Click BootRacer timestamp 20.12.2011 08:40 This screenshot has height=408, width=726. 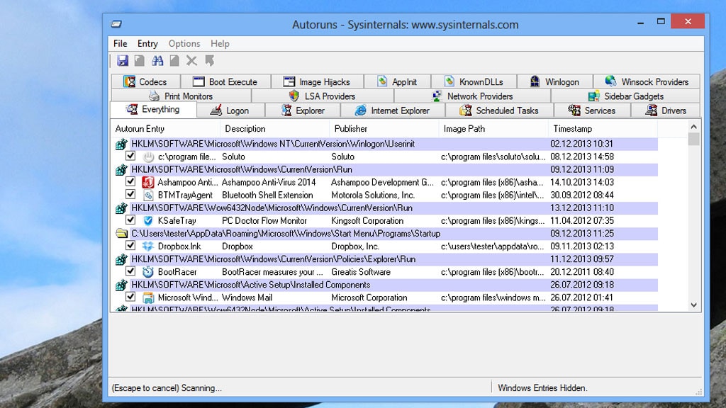coord(582,272)
